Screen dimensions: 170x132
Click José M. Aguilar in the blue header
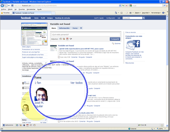99,18
